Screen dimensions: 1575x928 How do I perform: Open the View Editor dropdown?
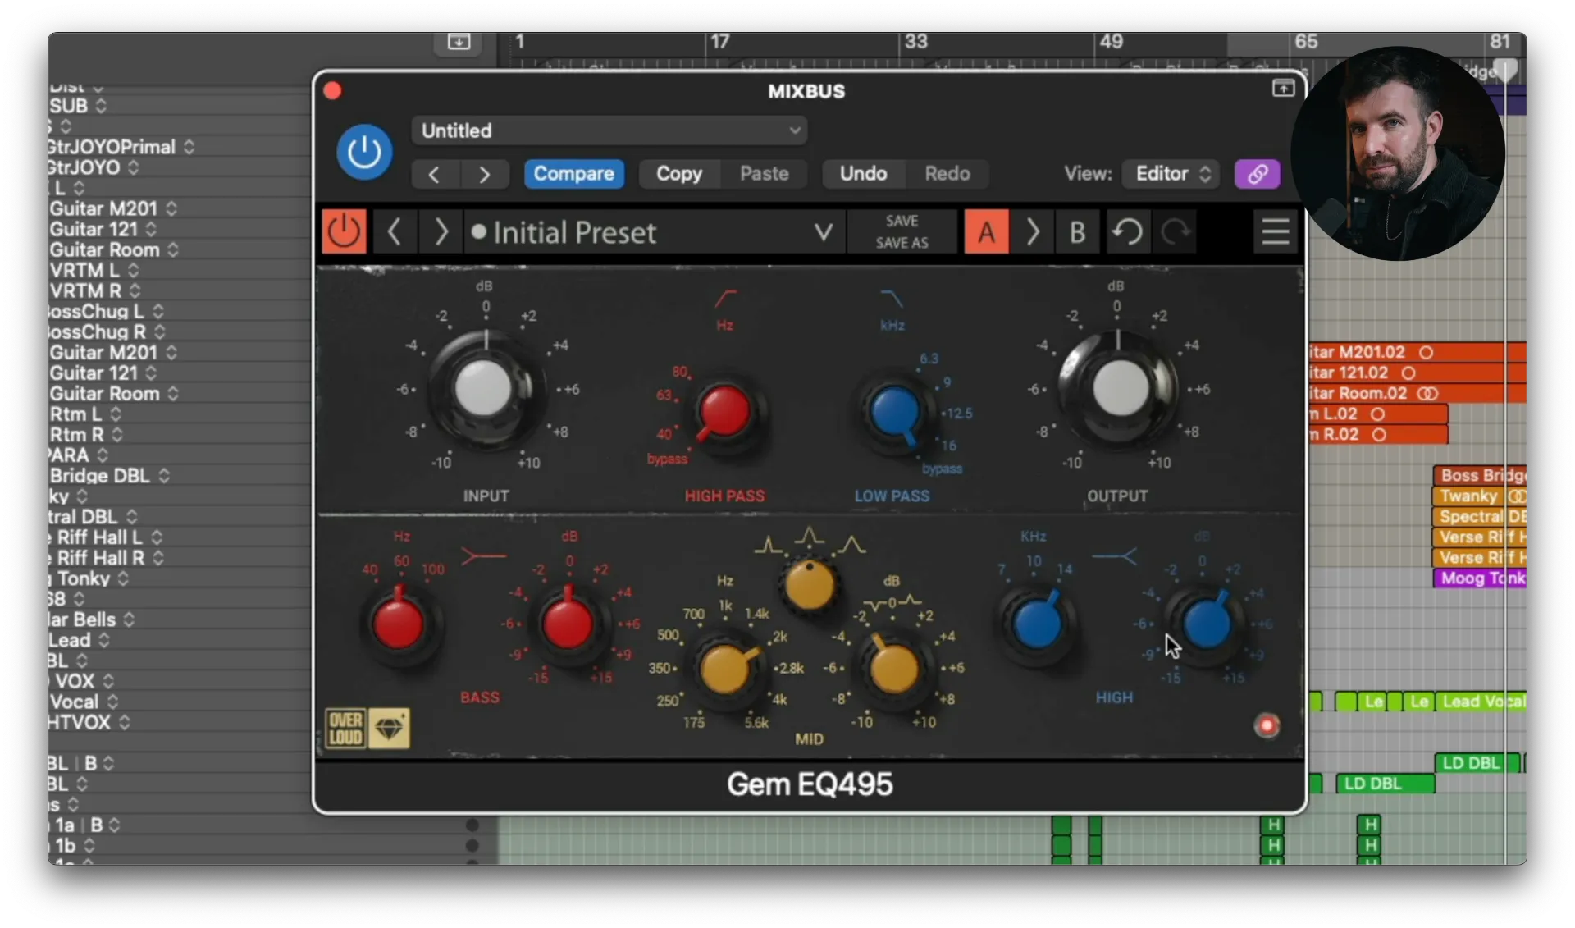click(x=1172, y=174)
